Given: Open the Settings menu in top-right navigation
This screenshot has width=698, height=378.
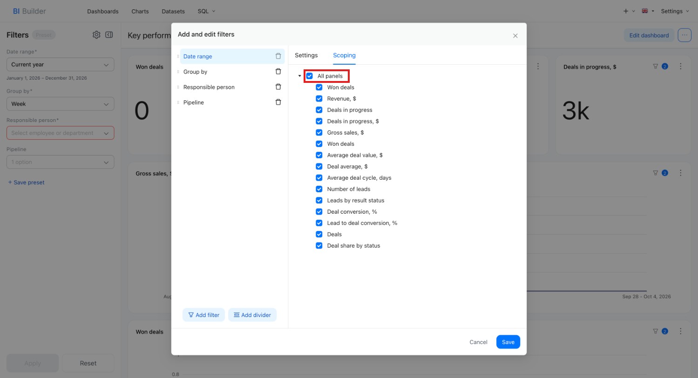Looking at the screenshot, I should pos(675,11).
